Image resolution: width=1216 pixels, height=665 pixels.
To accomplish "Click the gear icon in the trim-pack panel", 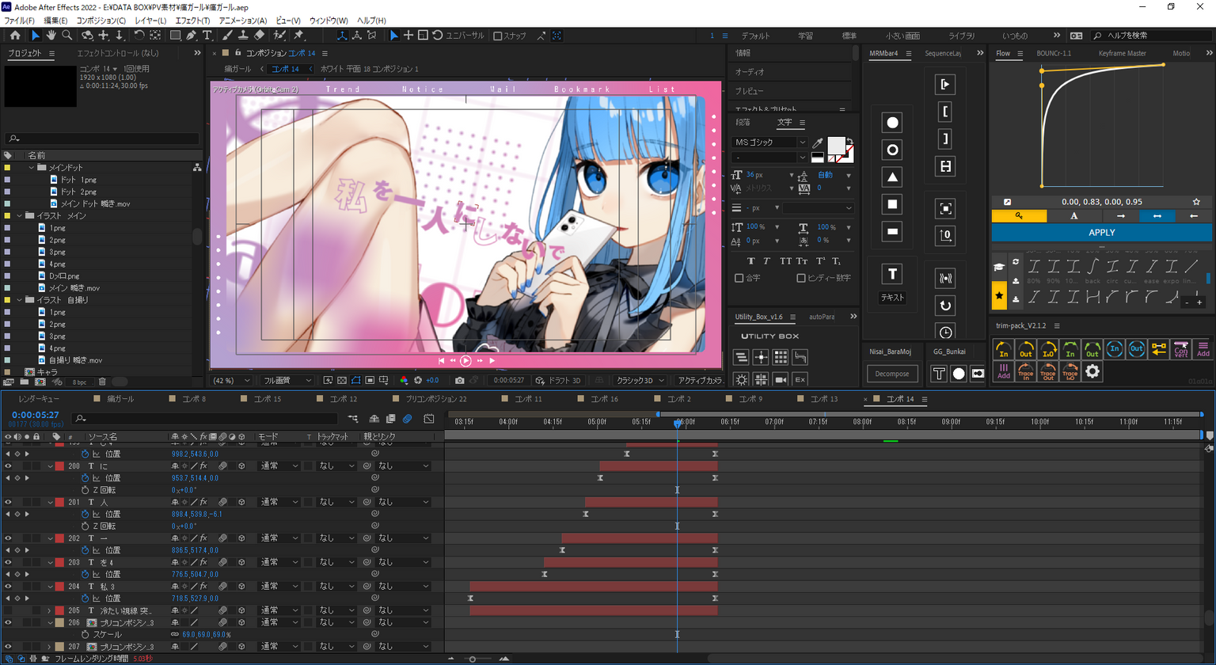I will coord(1092,371).
